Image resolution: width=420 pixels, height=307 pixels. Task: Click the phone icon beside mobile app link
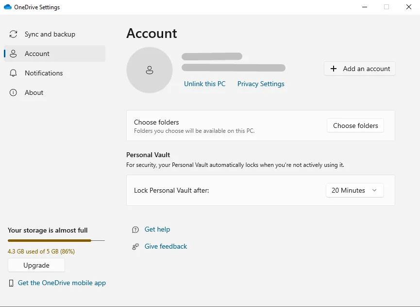point(11,283)
